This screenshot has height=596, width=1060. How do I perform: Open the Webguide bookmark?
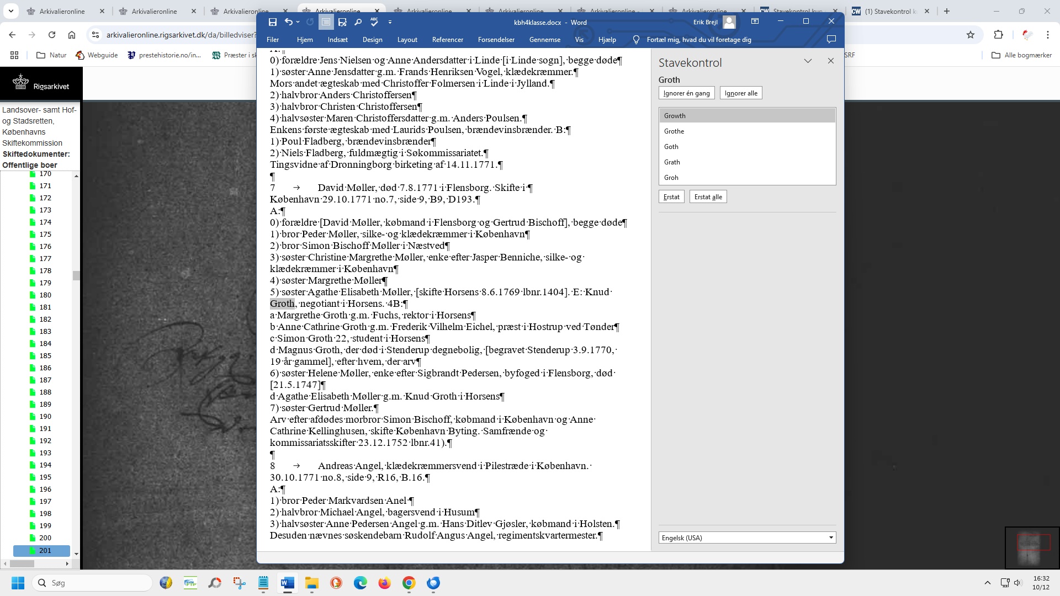click(97, 55)
